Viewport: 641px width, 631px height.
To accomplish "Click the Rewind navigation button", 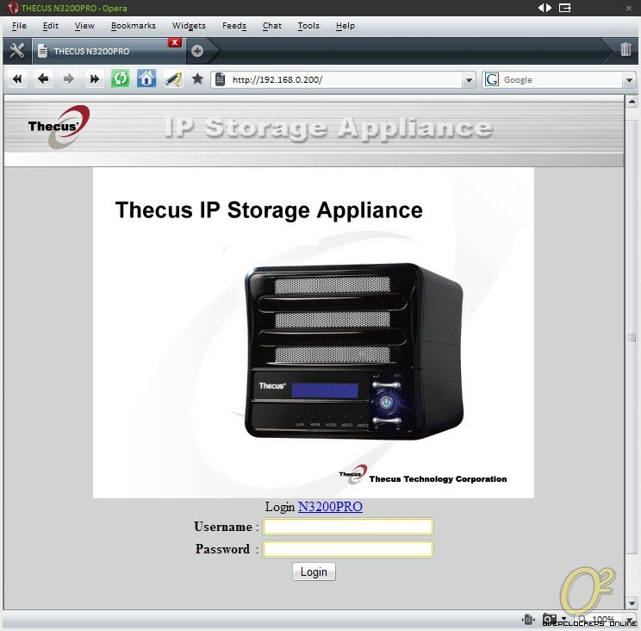I will pos(17,79).
